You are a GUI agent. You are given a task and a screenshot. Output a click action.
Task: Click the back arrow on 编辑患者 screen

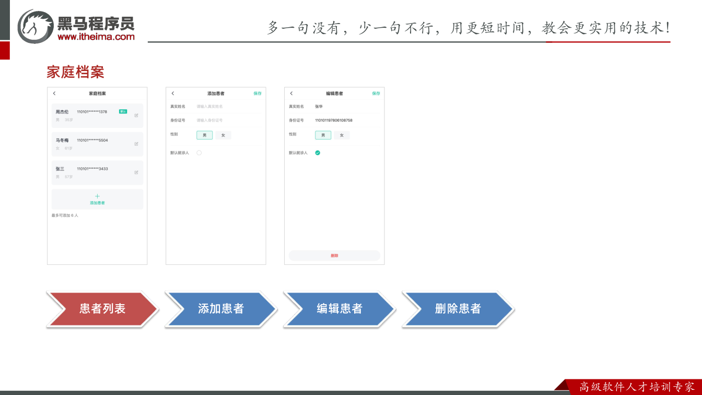point(291,94)
